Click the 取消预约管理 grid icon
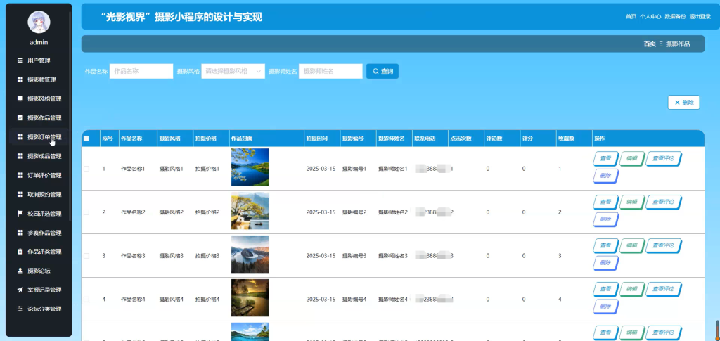This screenshot has height=341, width=720. (20, 194)
